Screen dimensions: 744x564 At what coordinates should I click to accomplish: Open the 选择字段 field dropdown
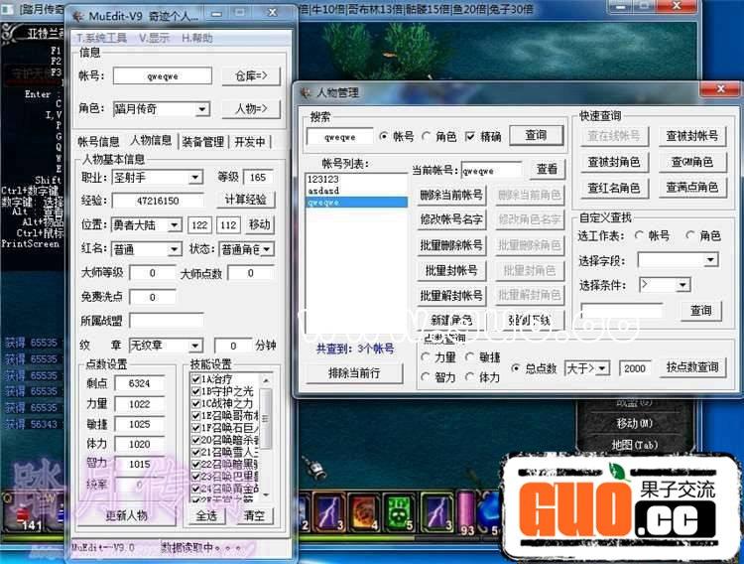[x=710, y=260]
